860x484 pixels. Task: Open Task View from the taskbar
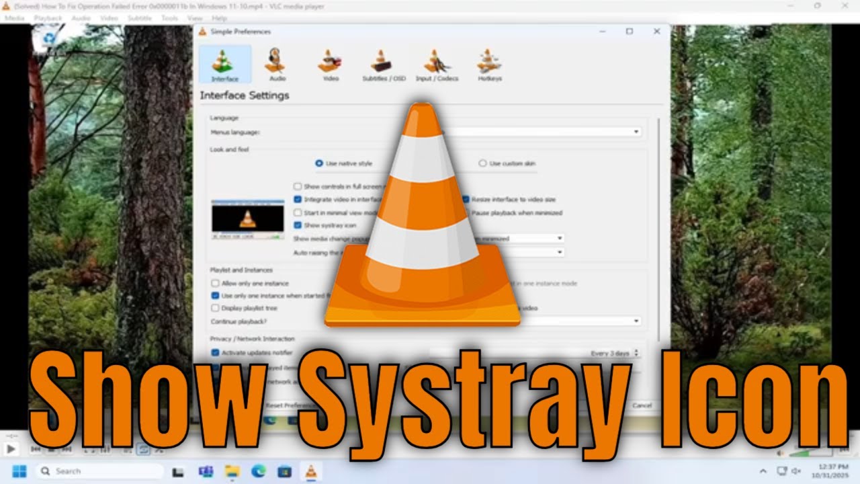point(178,471)
